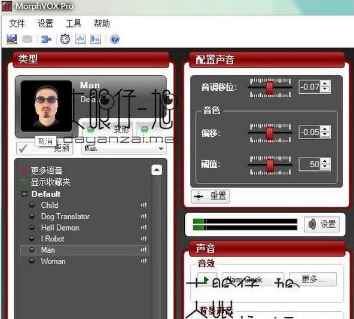This screenshot has width=354, height=319.
Task: Click the timbre shift value field showing -0.05
Action: coord(310,132)
